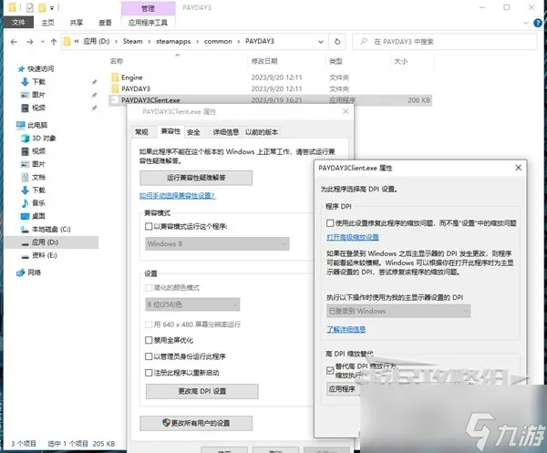Open the 文档 folder icon

click(25, 177)
